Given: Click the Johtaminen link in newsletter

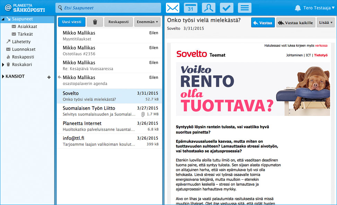Looking at the screenshot, I should (294, 55).
